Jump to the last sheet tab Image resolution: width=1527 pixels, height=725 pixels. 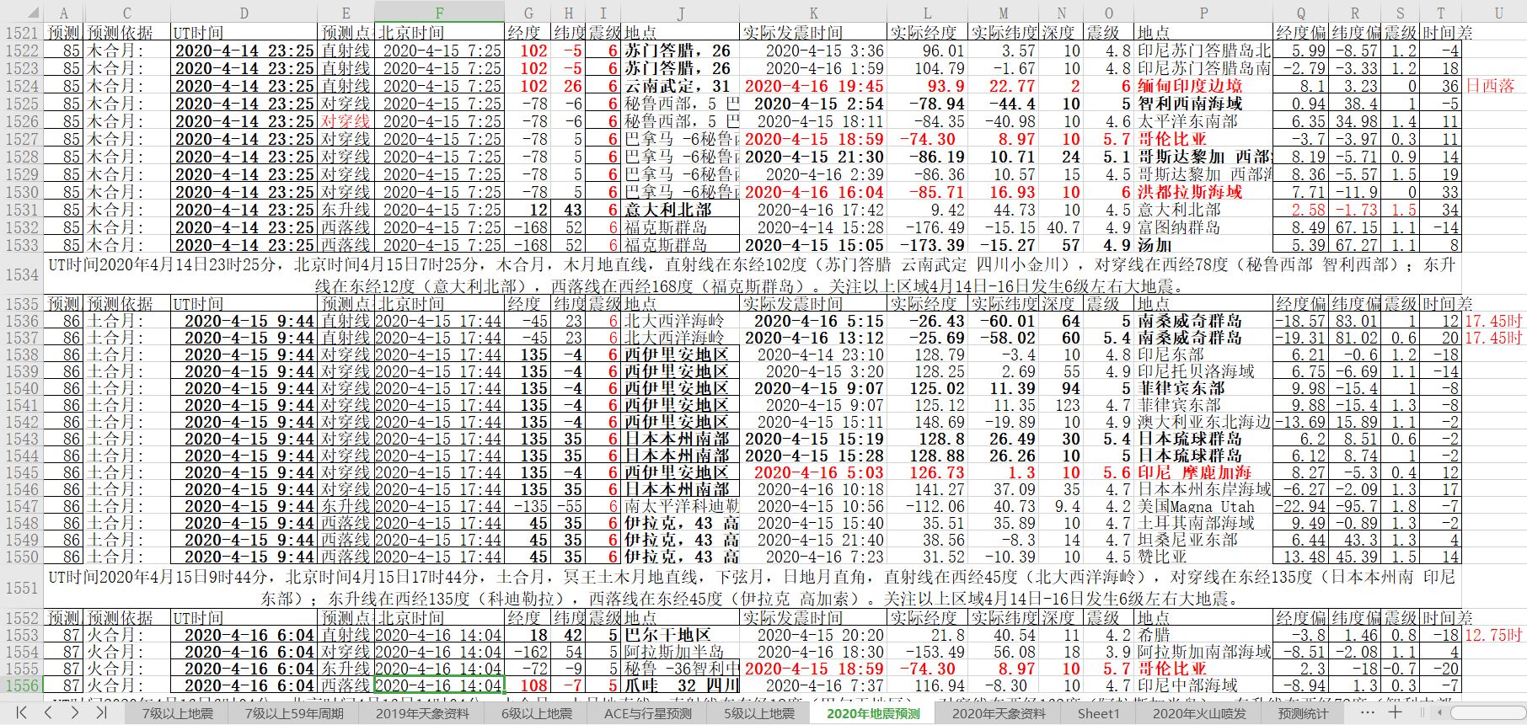click(x=101, y=713)
